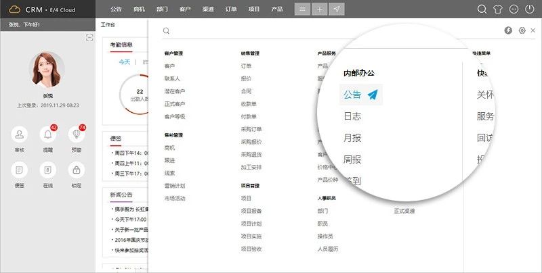Toggle the hamburger menu list button
542x273 pixels.
tap(302, 9)
